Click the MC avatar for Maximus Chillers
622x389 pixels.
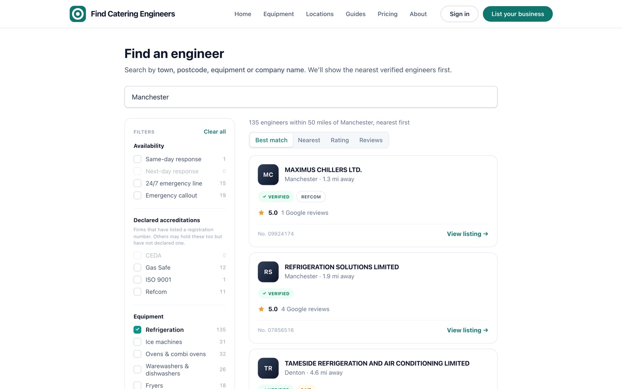268,175
